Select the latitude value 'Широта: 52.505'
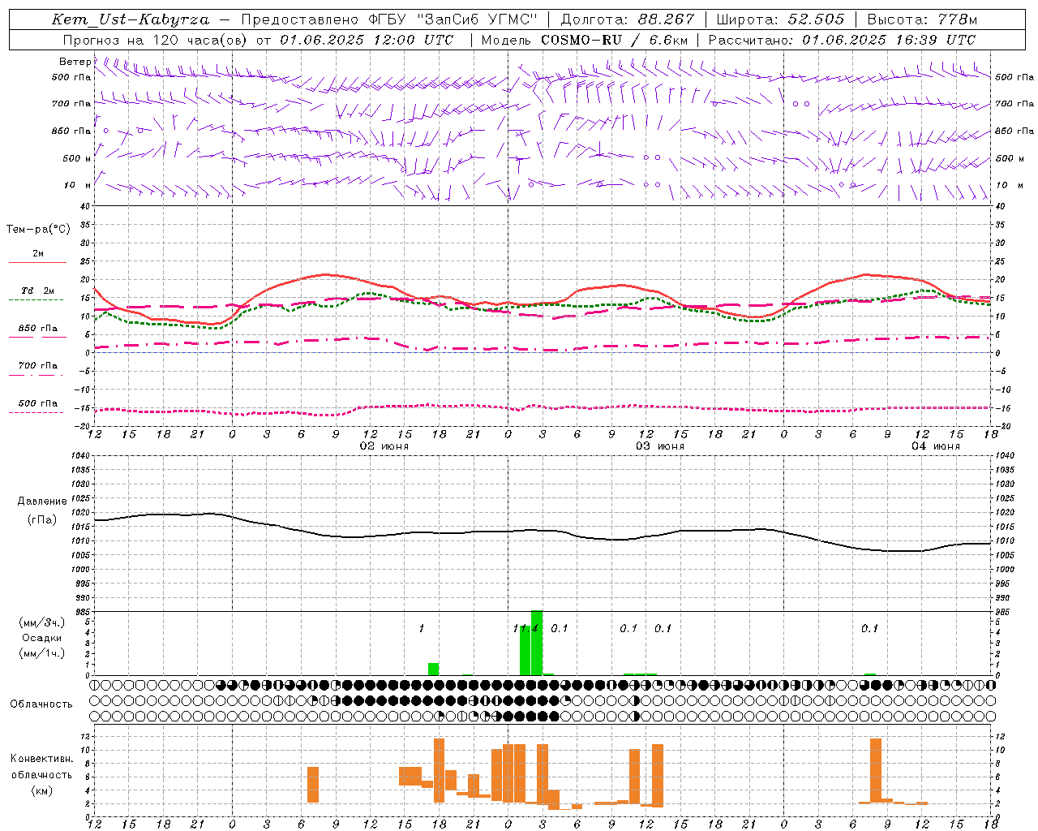Image resolution: width=1038 pixels, height=831 pixels. click(x=780, y=19)
